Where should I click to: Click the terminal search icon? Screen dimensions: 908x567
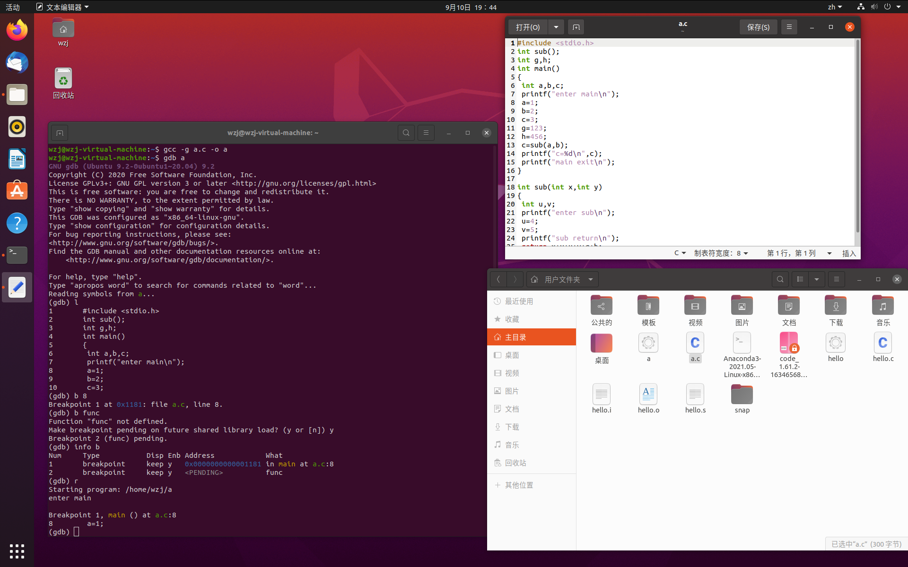click(406, 133)
